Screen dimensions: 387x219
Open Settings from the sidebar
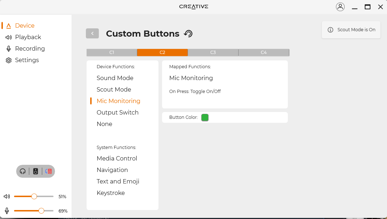pyautogui.click(x=27, y=60)
